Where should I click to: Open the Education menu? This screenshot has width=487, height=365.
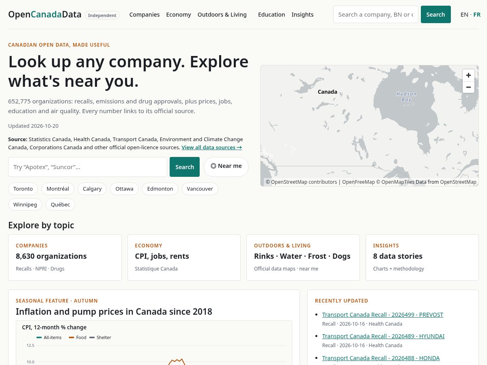(x=272, y=15)
